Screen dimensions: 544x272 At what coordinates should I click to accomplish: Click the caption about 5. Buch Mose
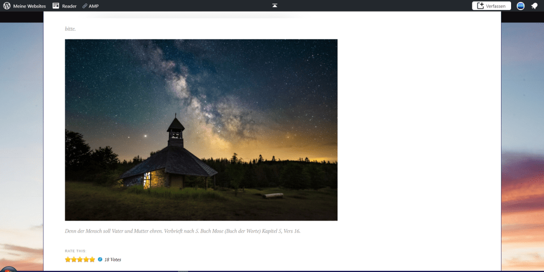(182, 231)
